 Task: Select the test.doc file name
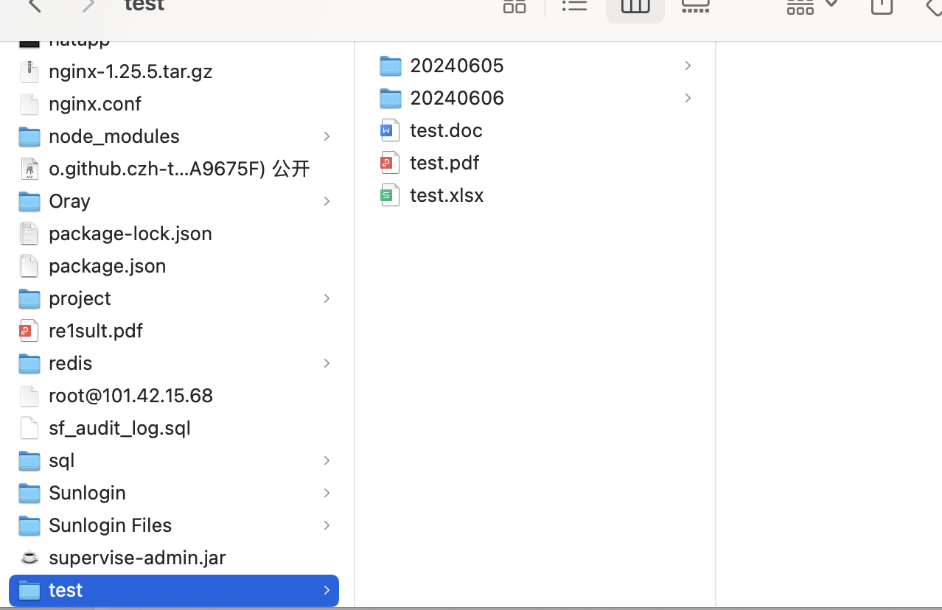click(446, 130)
